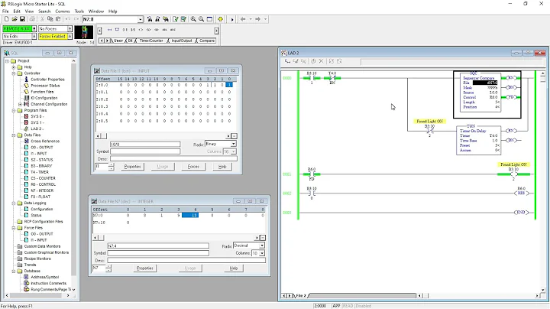The width and height of the screenshot is (550, 309).
Task: Click Properties in the N7 INTEGER window
Action: pyautogui.click(x=145, y=268)
